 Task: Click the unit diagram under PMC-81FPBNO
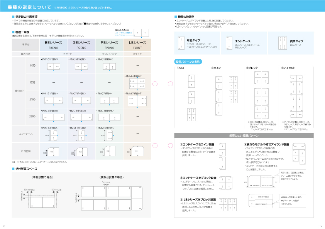[109, 117]
